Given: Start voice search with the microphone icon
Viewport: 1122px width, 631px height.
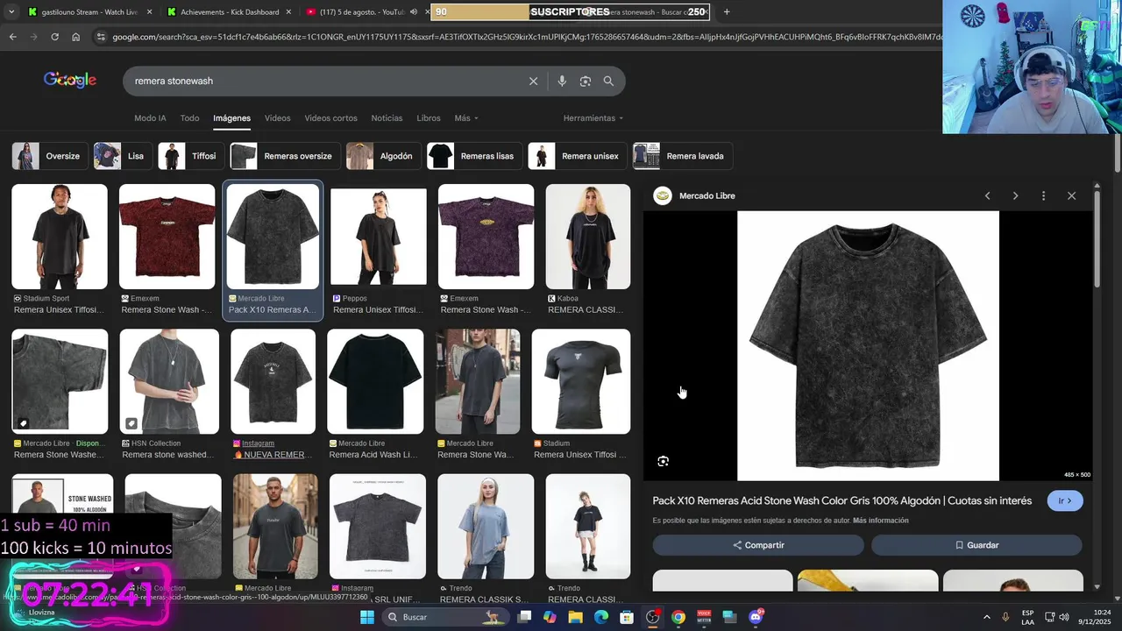Looking at the screenshot, I should click(562, 81).
